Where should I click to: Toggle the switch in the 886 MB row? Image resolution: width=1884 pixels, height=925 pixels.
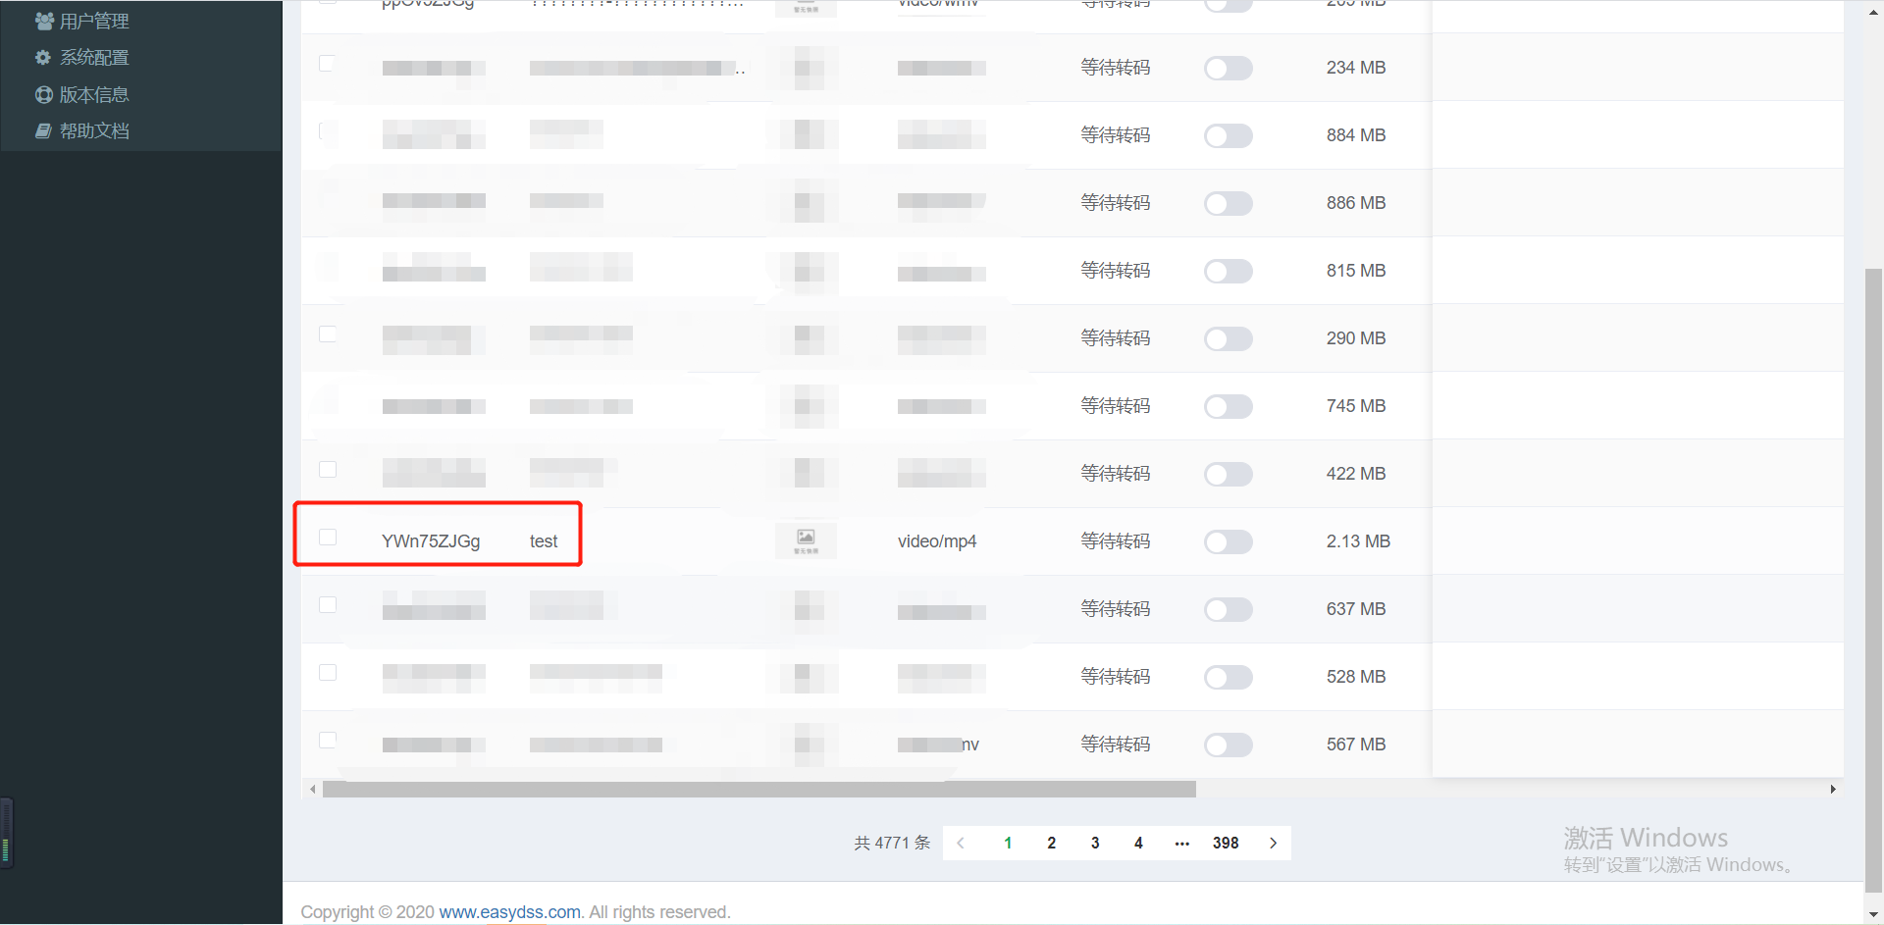click(1229, 203)
